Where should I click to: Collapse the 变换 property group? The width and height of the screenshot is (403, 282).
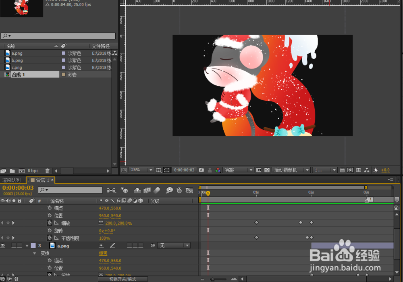coord(35,253)
